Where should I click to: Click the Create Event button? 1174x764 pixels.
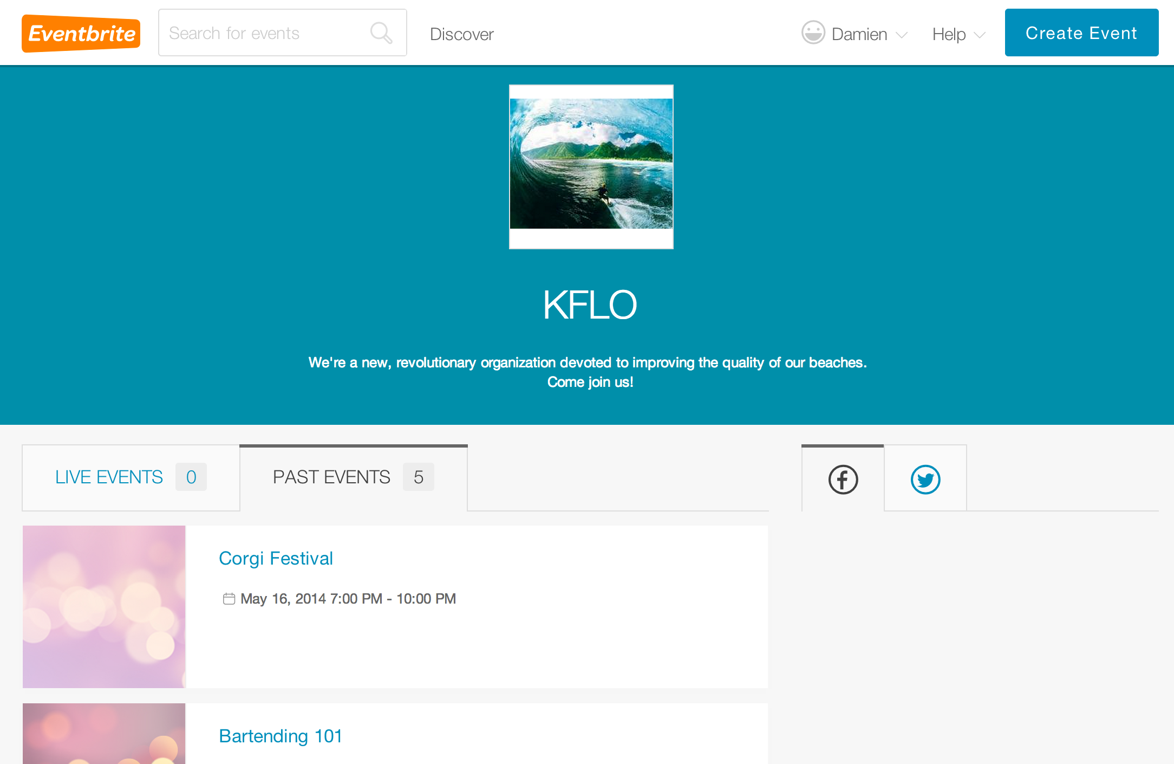point(1081,33)
